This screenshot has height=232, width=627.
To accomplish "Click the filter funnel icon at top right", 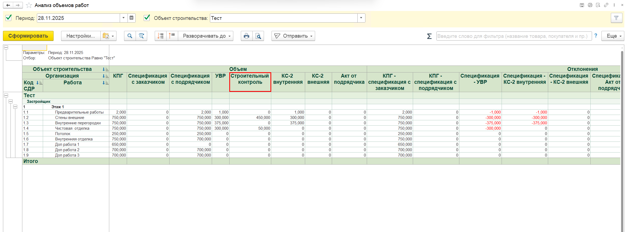I will pyautogui.click(x=616, y=18).
